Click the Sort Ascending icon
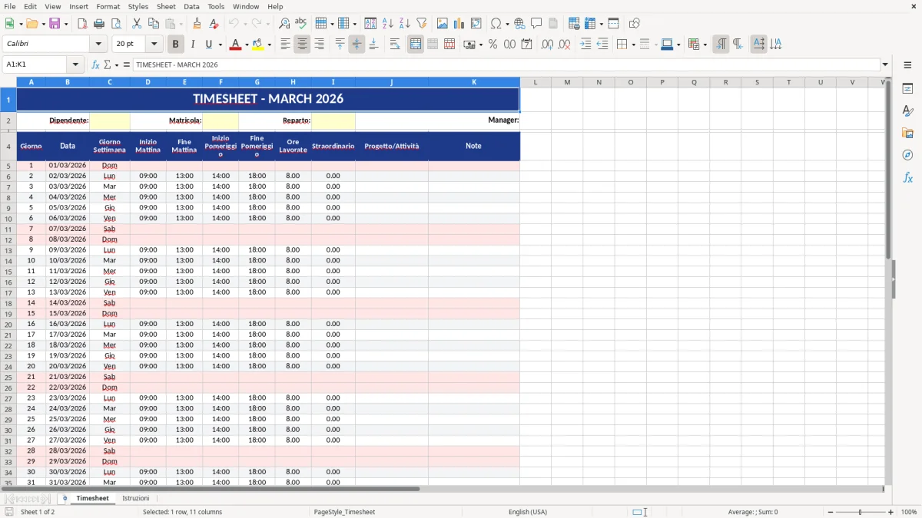Viewport: 922px width, 518px height. (x=388, y=24)
